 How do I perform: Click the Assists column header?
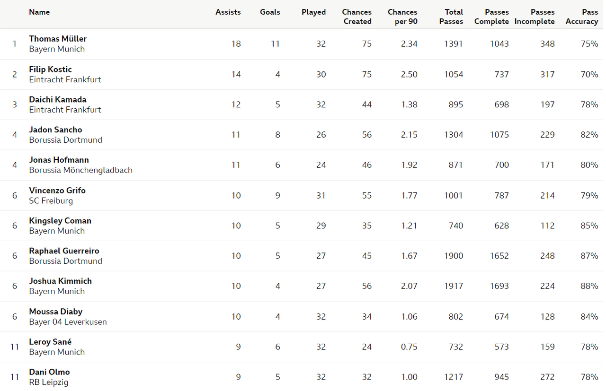228,12
